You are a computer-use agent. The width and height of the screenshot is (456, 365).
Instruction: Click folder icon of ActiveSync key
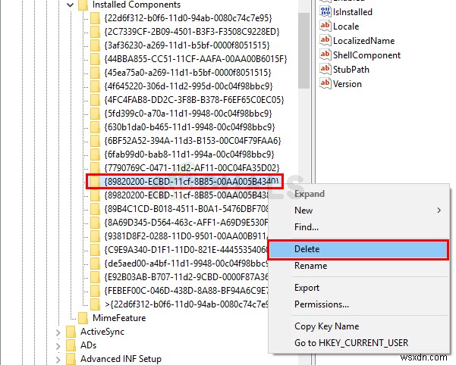point(71,332)
